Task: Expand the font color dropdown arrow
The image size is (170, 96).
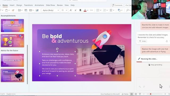Action: tap(88, 10)
